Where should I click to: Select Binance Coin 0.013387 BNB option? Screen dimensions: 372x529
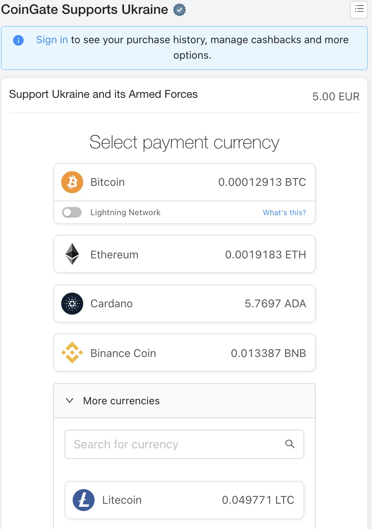[x=184, y=353]
